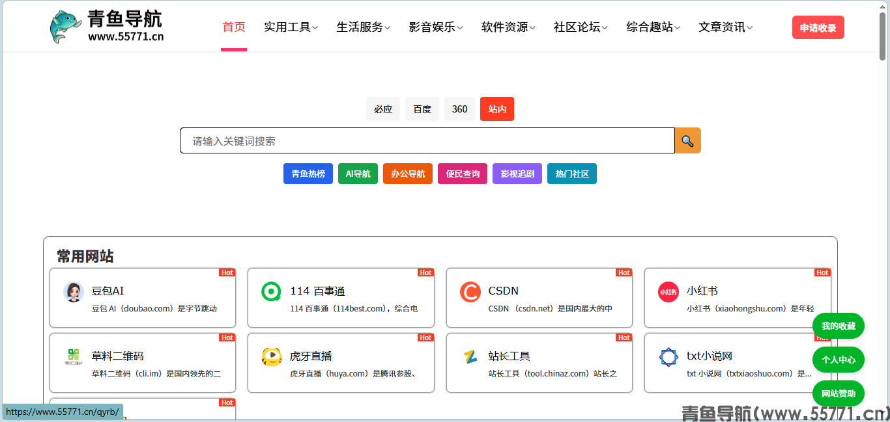Open the 站长工具 site title
The height and width of the screenshot is (422, 890).
[510, 356]
